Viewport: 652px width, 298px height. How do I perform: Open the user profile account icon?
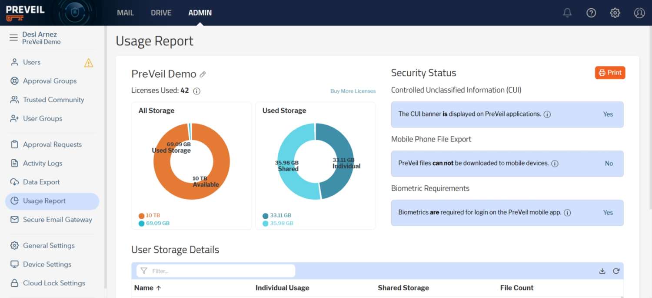point(639,13)
